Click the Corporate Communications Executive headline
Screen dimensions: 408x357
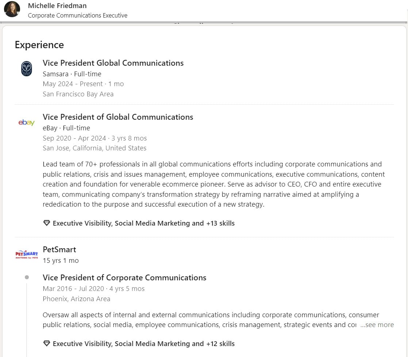tap(78, 15)
